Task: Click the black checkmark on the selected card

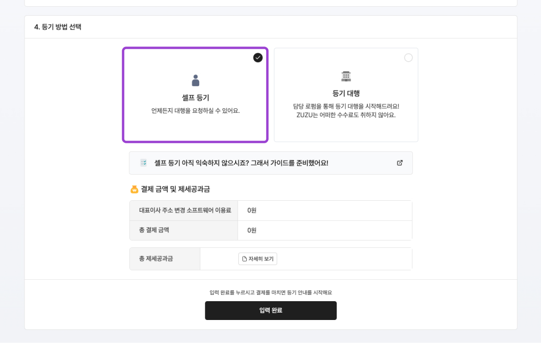Action: [x=257, y=58]
